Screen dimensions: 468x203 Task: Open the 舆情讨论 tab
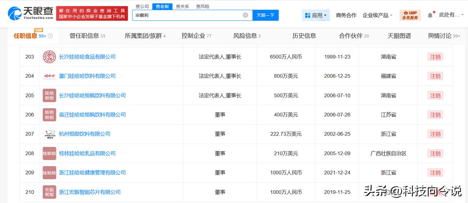[444, 36]
